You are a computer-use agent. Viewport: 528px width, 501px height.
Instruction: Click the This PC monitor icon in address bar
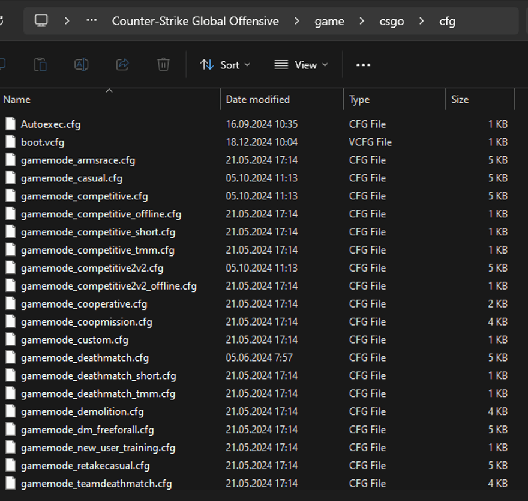(41, 20)
